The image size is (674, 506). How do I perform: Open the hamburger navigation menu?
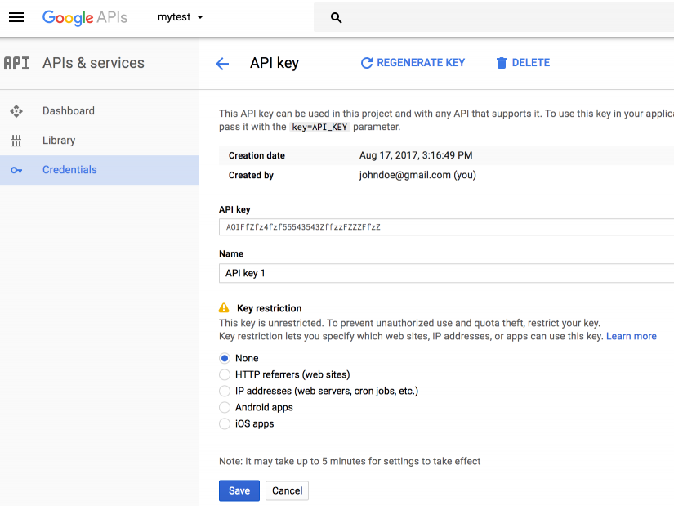(x=16, y=17)
